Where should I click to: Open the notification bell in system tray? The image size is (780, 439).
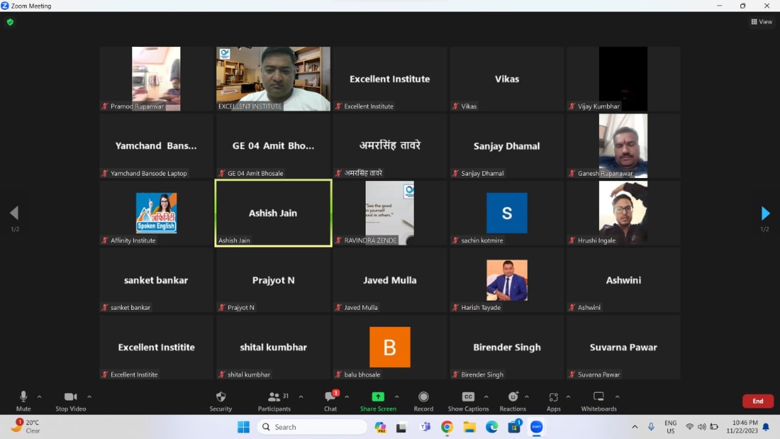[x=766, y=427]
